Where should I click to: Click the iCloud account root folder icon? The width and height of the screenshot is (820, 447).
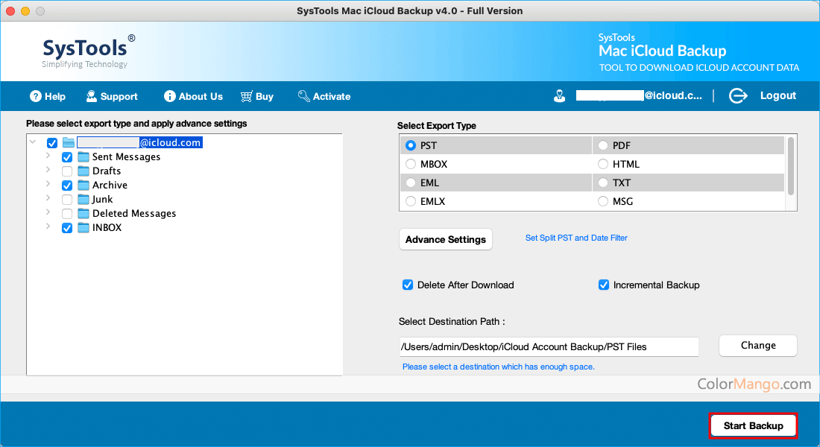pyautogui.click(x=69, y=143)
